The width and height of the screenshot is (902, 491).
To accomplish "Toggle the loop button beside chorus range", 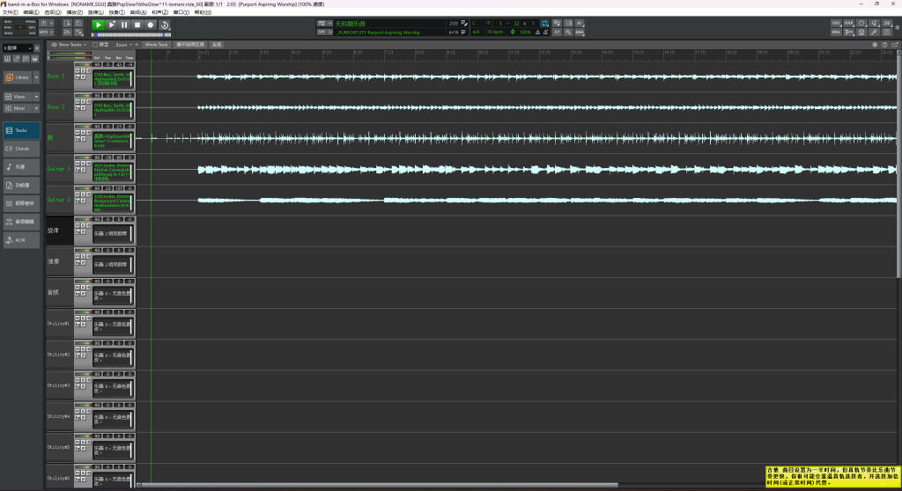I will click(545, 22).
